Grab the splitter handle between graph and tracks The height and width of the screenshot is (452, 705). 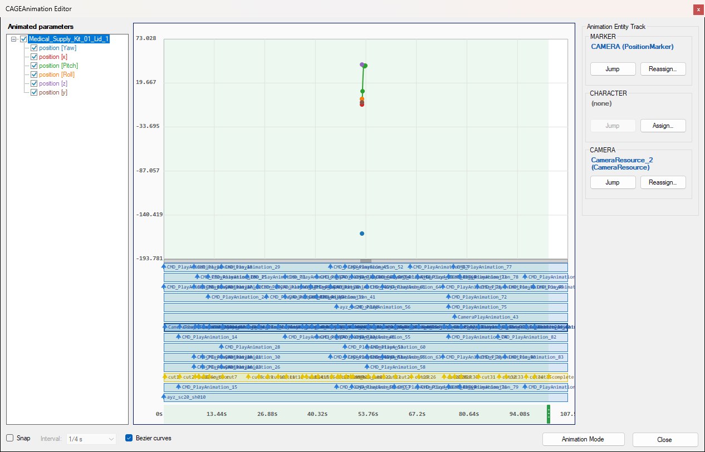click(366, 260)
